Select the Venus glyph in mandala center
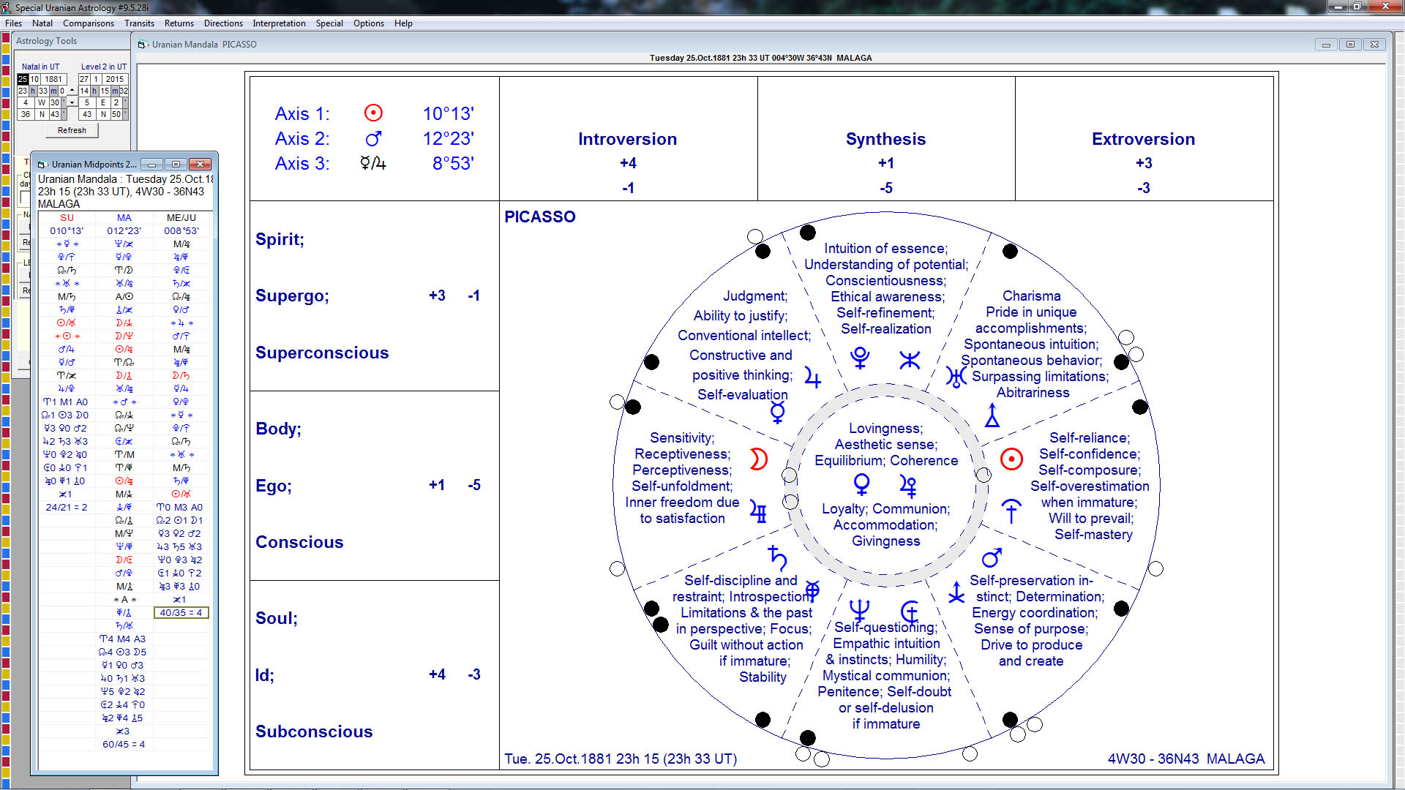1405x790 pixels. click(862, 485)
